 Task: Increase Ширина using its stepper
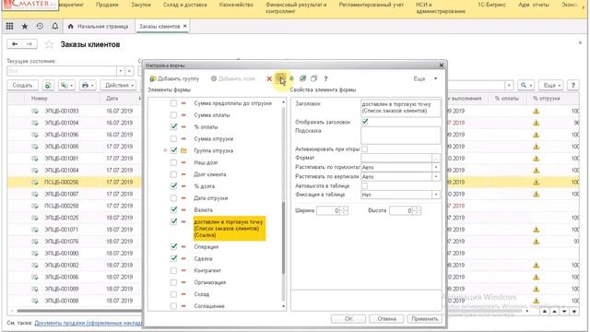(x=344, y=208)
